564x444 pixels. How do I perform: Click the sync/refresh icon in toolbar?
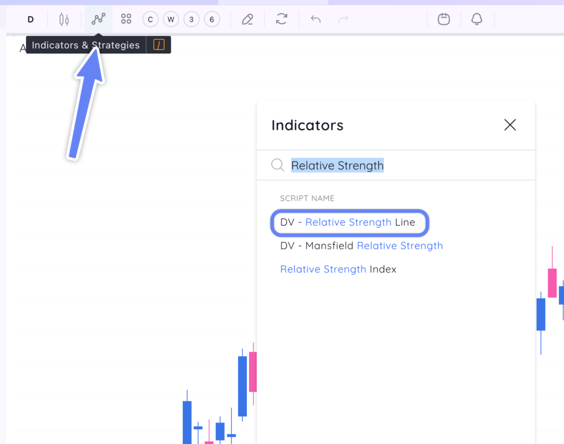click(281, 19)
